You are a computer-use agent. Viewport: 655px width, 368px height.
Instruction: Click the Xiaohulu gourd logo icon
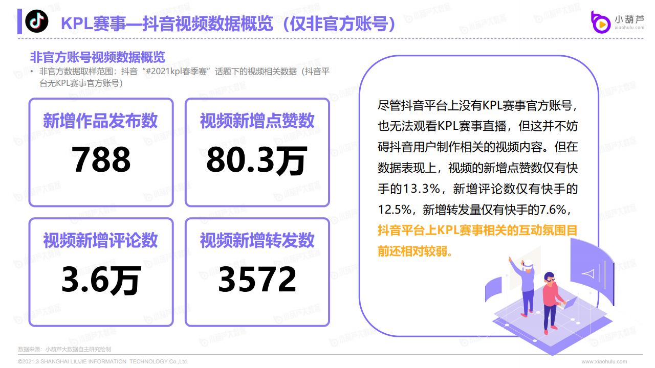point(601,22)
